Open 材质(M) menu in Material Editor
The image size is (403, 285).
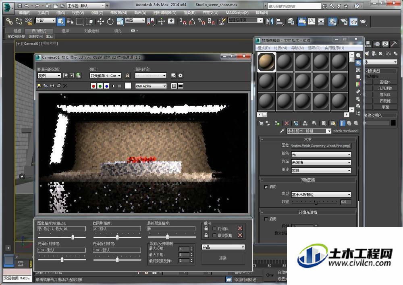click(x=280, y=48)
